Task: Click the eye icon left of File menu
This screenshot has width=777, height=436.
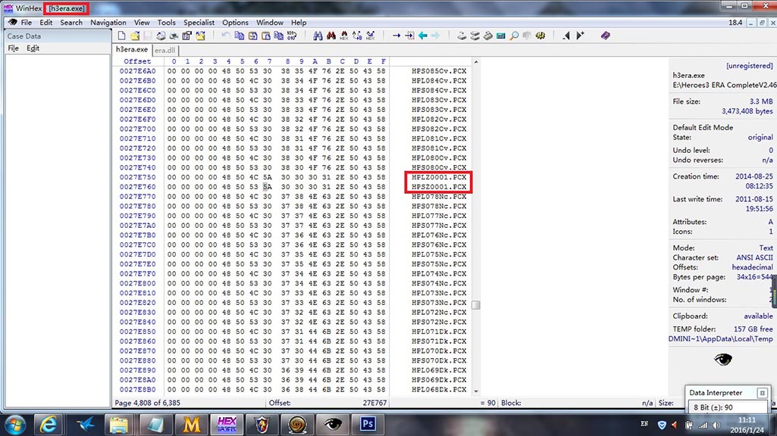Action: pyautogui.click(x=12, y=22)
